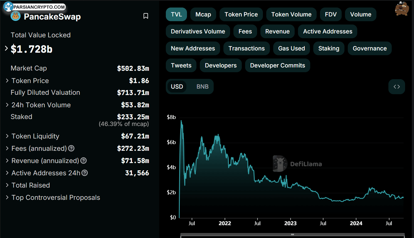Click the Market Cap value $502.83m
Viewport: 414px width, 238px height.
133,68
